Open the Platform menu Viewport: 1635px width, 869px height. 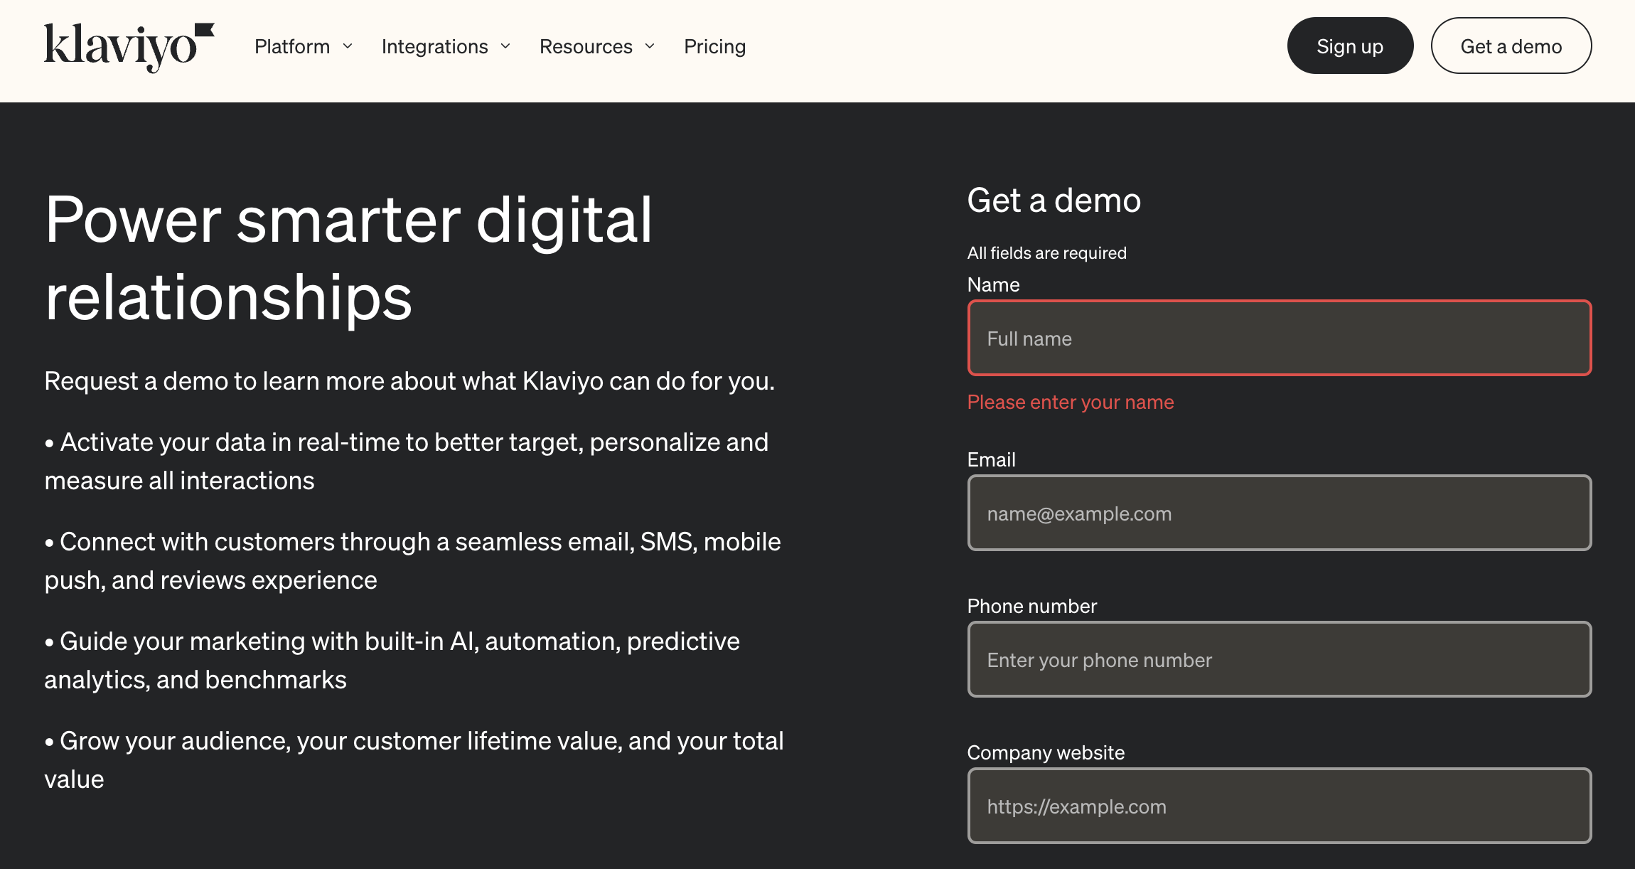tap(292, 47)
